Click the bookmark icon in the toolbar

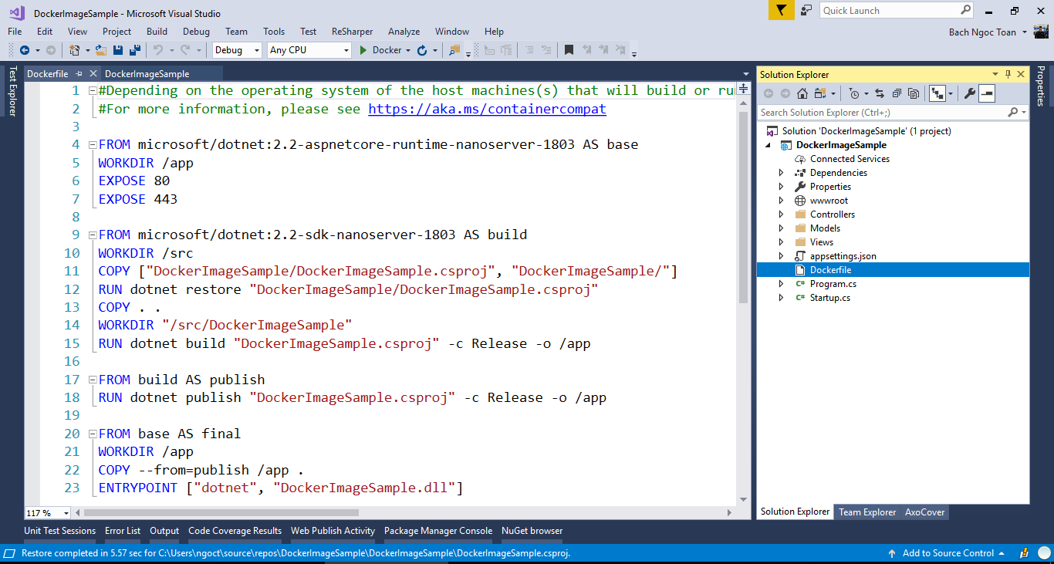coord(569,50)
